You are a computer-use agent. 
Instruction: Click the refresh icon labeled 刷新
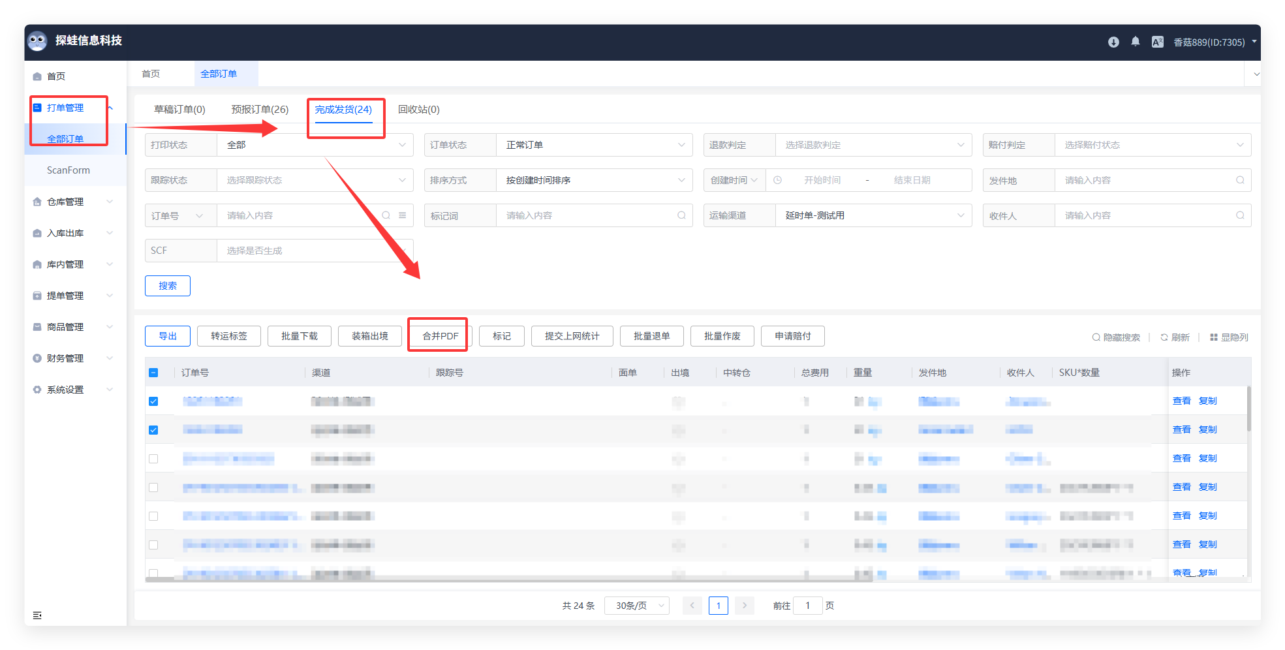point(1164,337)
